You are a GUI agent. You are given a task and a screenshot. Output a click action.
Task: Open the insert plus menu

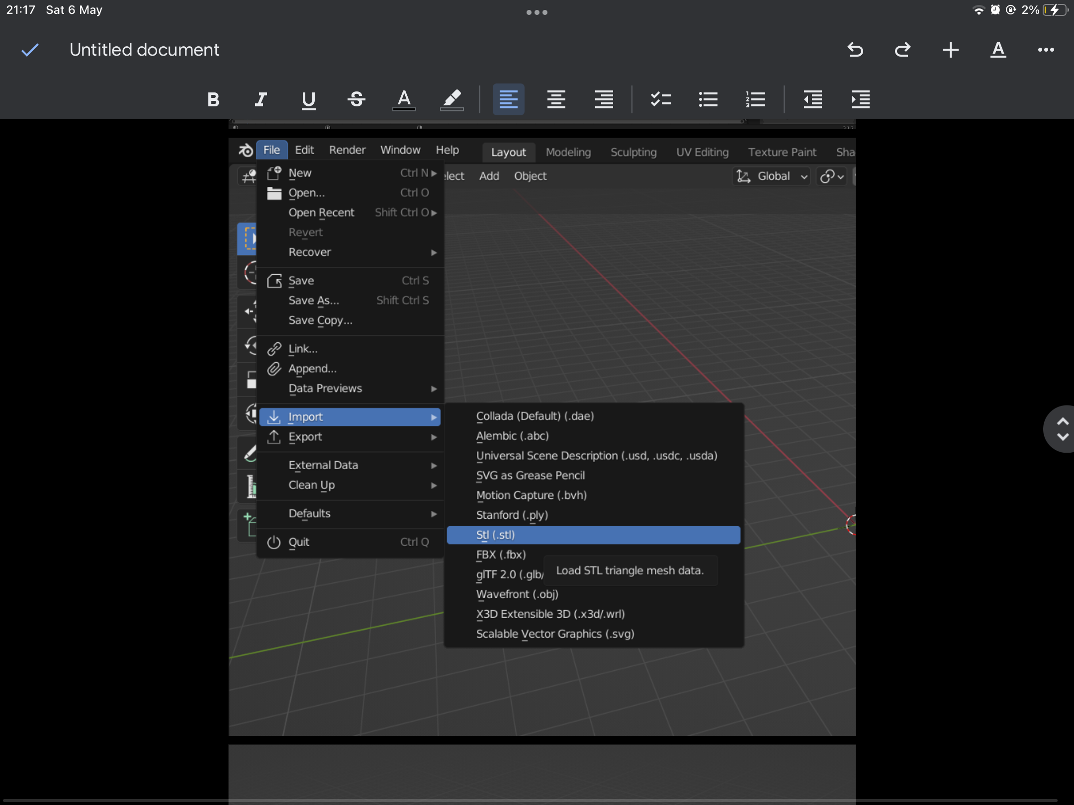pos(950,50)
